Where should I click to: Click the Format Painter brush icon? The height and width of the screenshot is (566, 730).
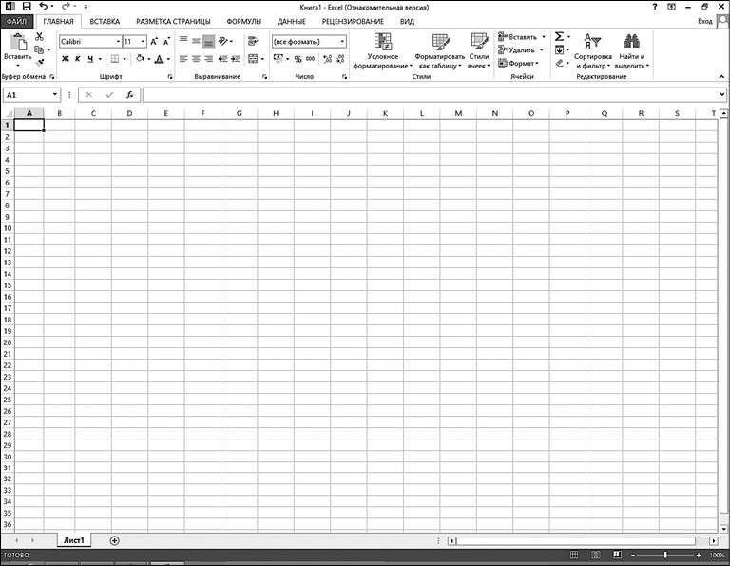pos(39,62)
